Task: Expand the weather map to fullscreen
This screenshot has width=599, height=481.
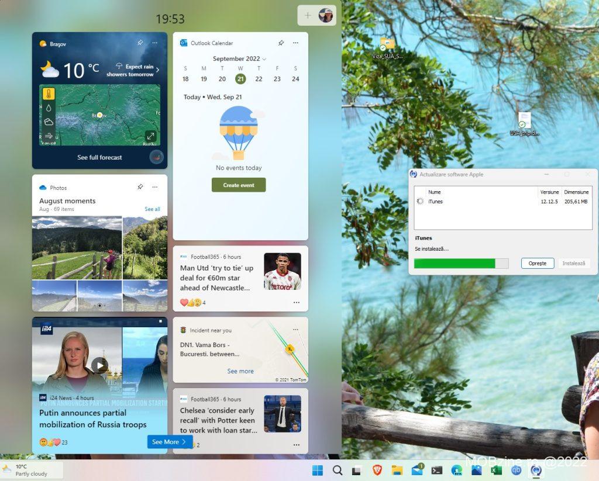Action: [150, 136]
